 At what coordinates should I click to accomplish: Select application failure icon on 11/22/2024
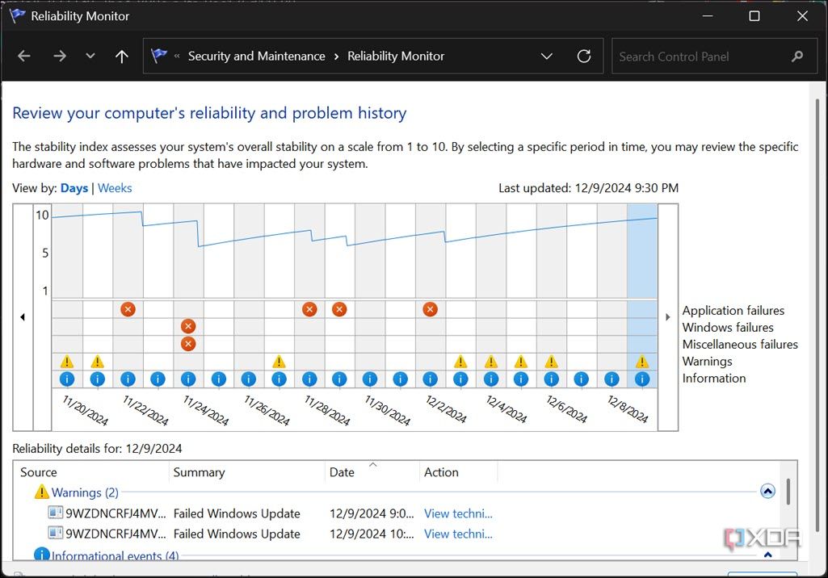(128, 309)
